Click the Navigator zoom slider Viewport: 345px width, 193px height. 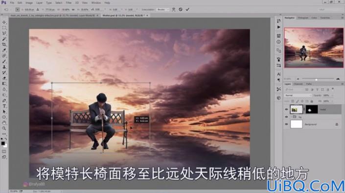point(318,79)
